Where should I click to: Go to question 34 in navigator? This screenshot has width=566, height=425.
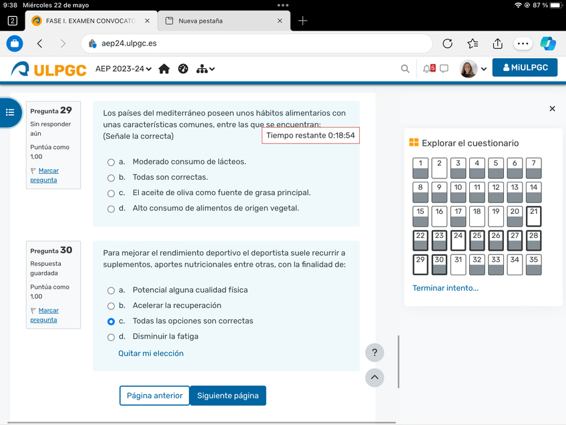(515, 265)
